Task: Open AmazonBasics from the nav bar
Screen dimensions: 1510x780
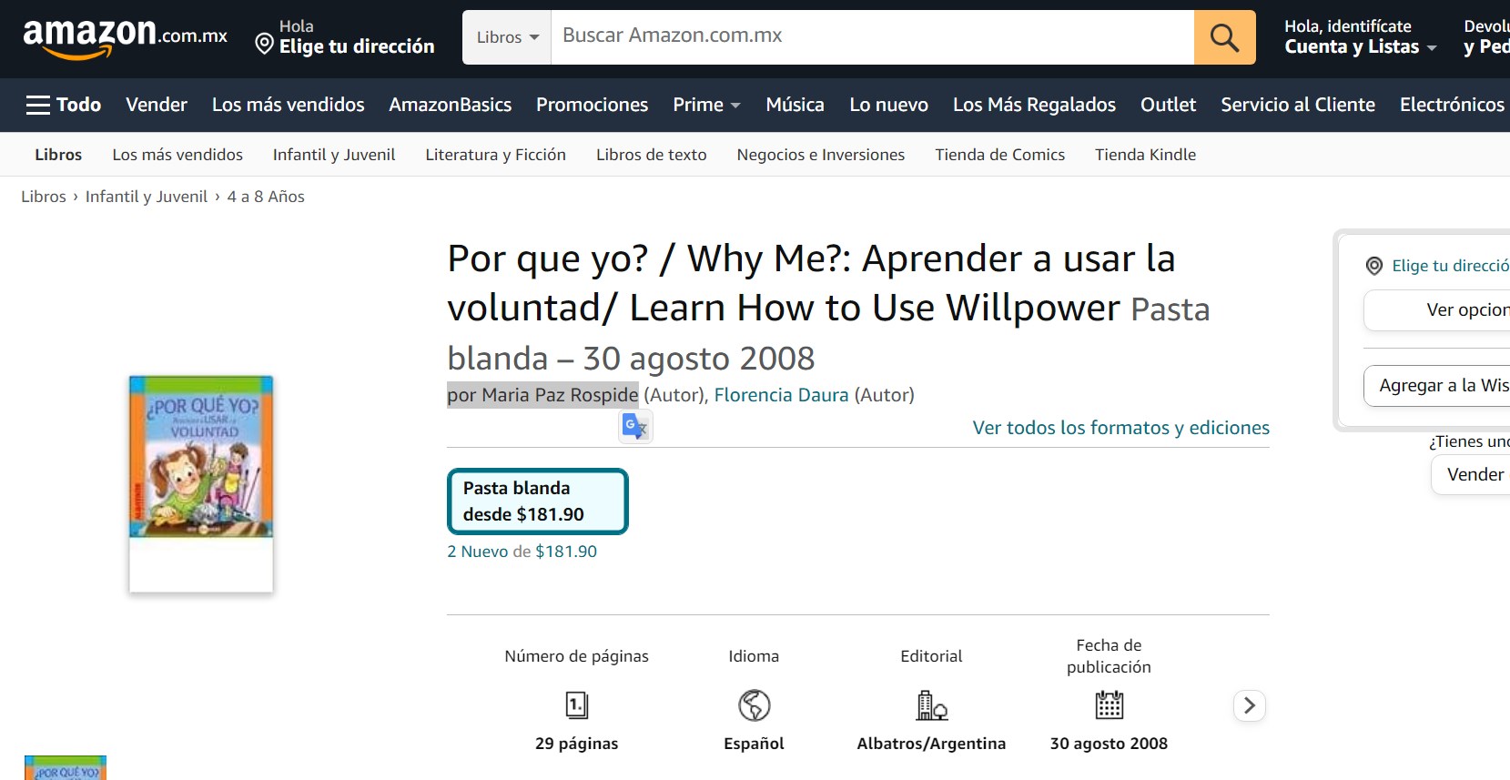Action: tap(451, 105)
